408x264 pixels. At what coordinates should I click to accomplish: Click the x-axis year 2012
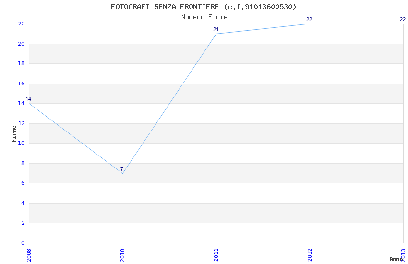310,255
